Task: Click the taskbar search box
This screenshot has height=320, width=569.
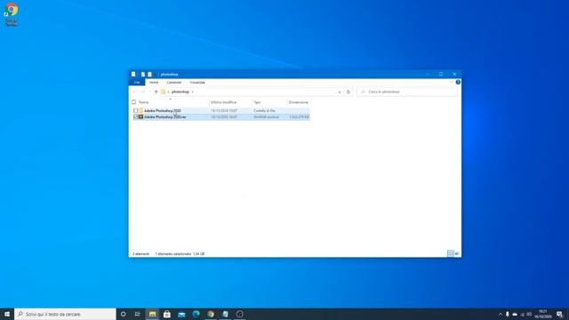Action: click(65, 314)
